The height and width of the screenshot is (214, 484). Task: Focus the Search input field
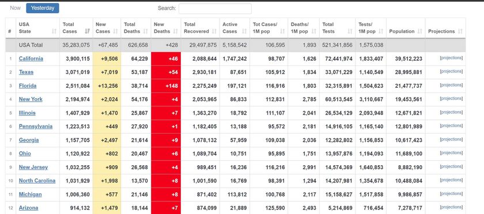coord(215,9)
